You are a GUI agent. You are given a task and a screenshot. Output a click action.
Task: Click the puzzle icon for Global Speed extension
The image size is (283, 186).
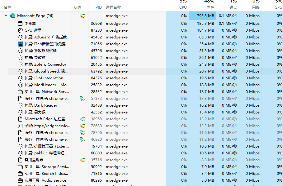coord(20,71)
